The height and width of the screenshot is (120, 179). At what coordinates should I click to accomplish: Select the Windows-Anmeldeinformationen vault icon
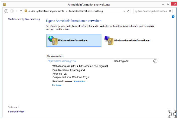coord(109,40)
